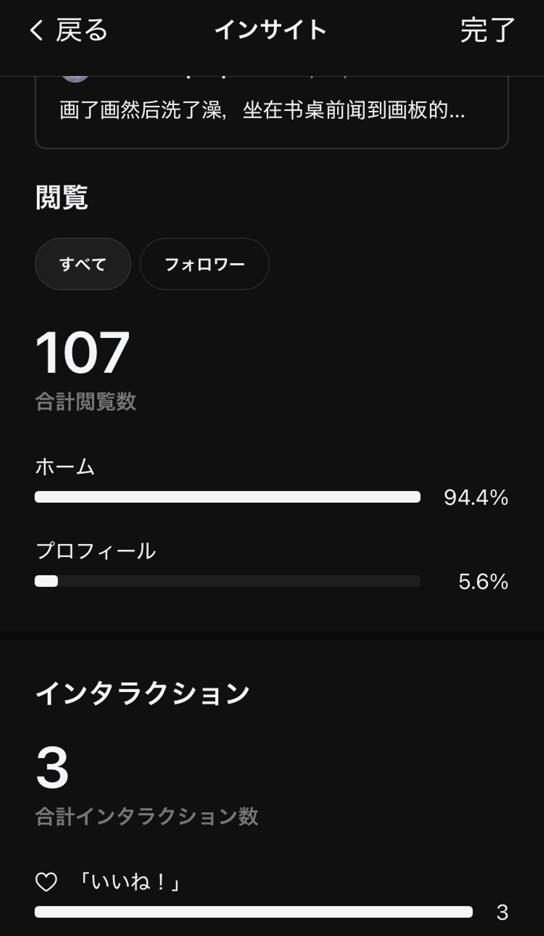Select the 閲覧 section heading
544x936 pixels.
pyautogui.click(x=62, y=197)
